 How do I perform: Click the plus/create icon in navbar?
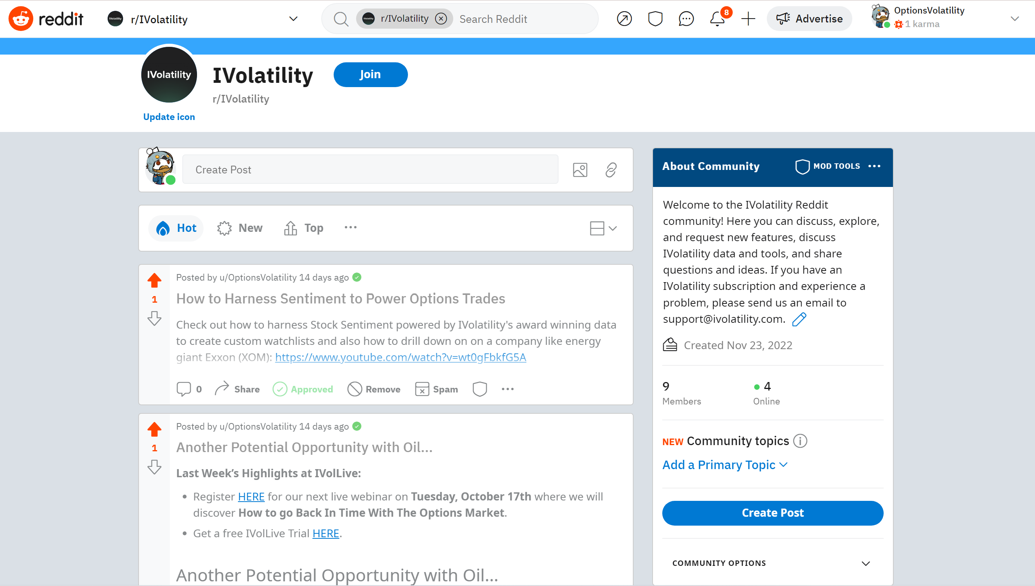point(749,19)
